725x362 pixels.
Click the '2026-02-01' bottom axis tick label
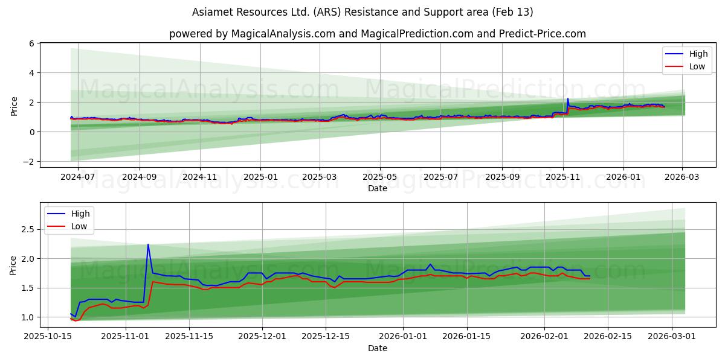point(543,337)
